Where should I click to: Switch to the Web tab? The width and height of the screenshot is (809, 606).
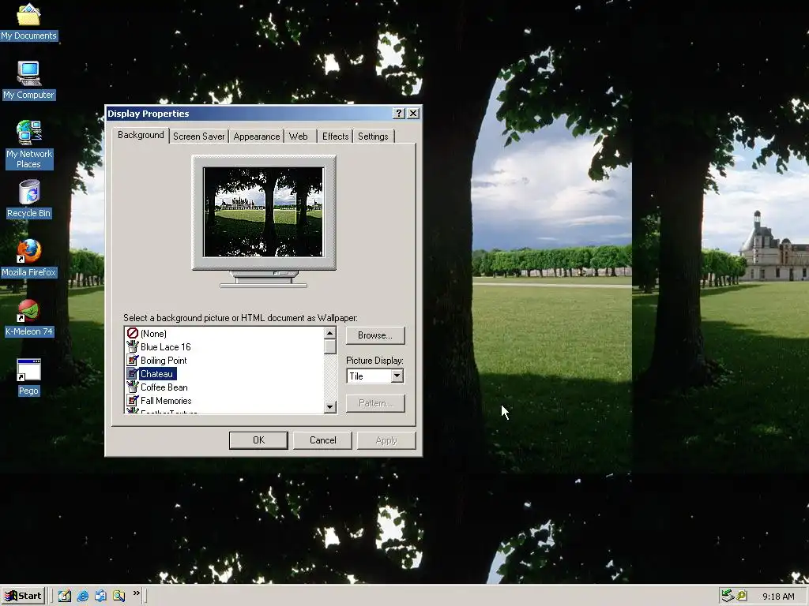pos(298,136)
